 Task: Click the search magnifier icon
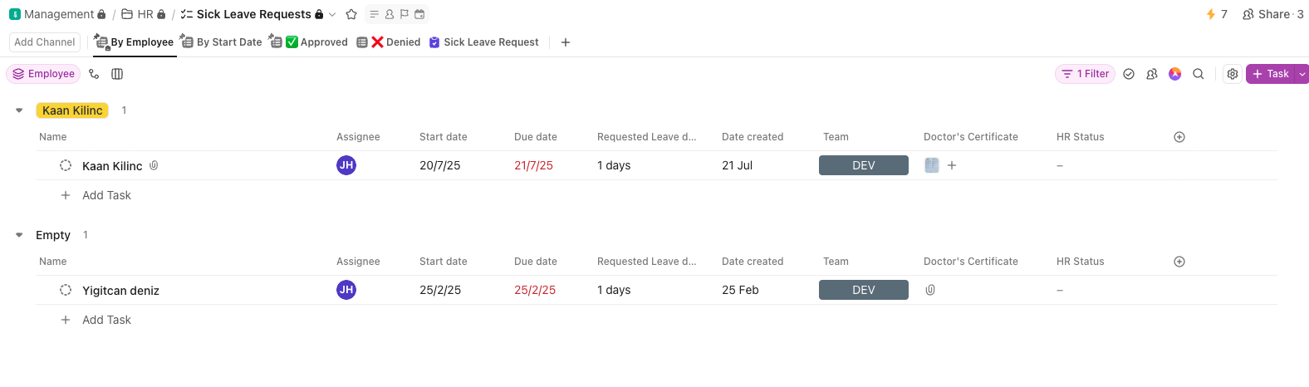tap(1199, 74)
